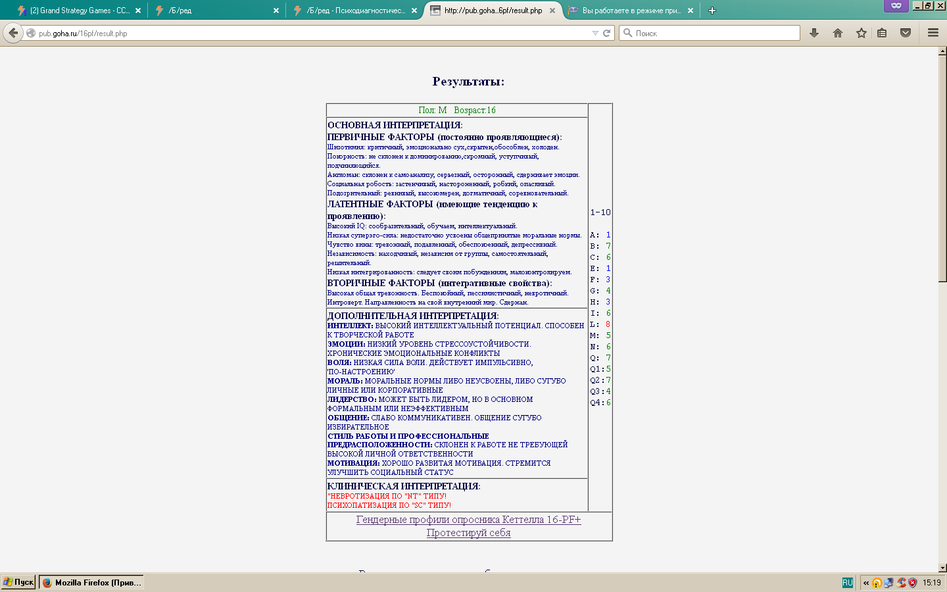Reload the page with the refresh icon
Image resolution: width=947 pixels, height=592 pixels.
(606, 33)
